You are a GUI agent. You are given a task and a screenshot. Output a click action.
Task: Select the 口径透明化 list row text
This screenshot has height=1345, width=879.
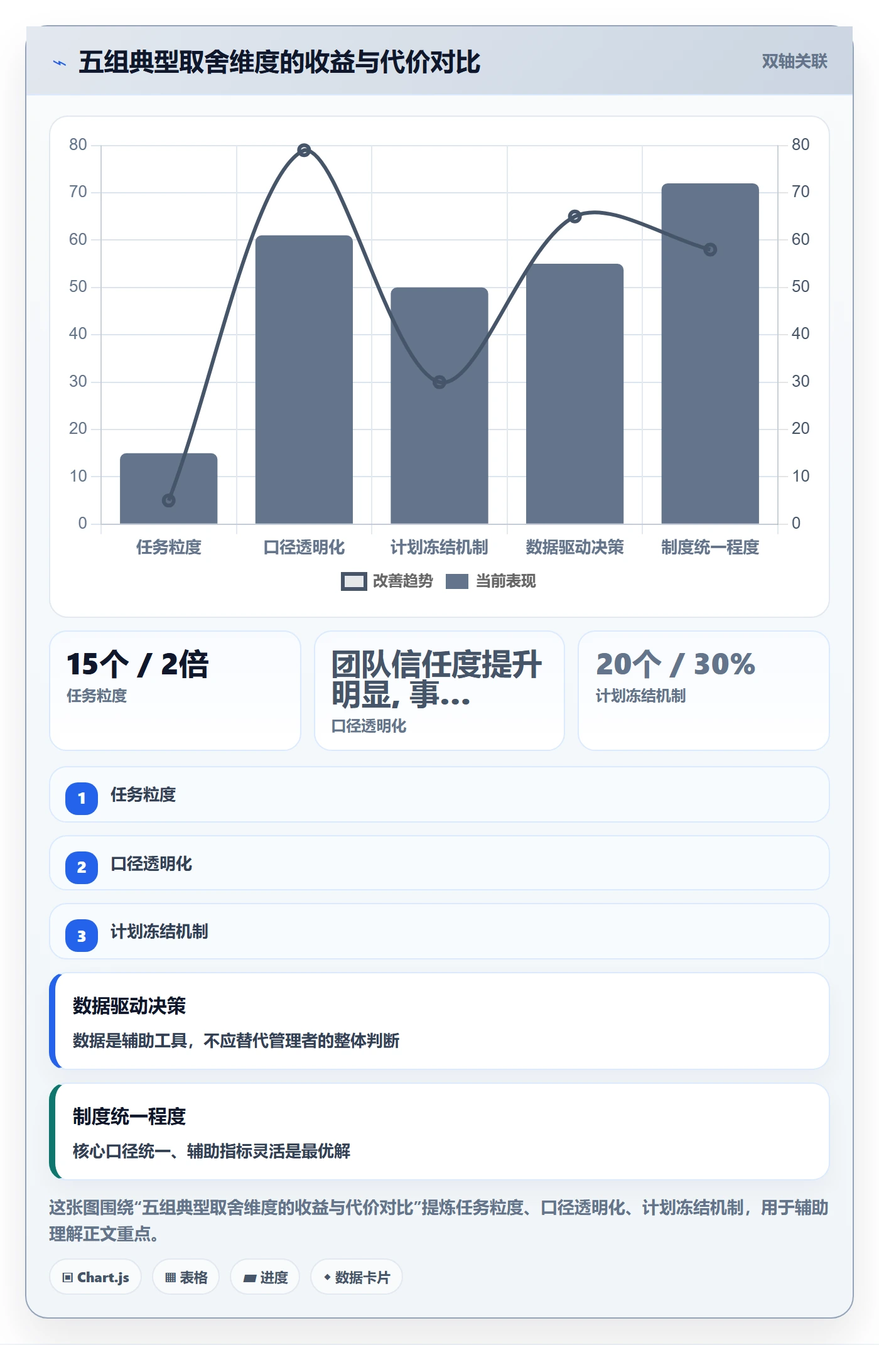coord(151,863)
